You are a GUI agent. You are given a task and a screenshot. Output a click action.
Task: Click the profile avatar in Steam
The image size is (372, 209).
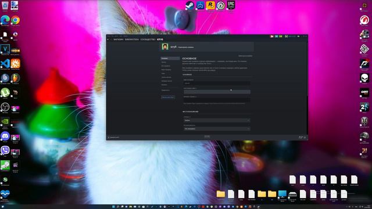click(165, 46)
